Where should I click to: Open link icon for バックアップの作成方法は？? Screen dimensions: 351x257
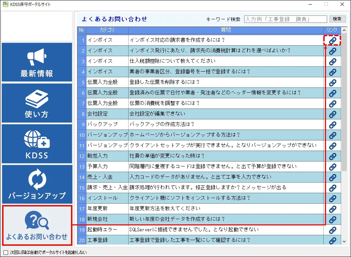tap(332, 125)
